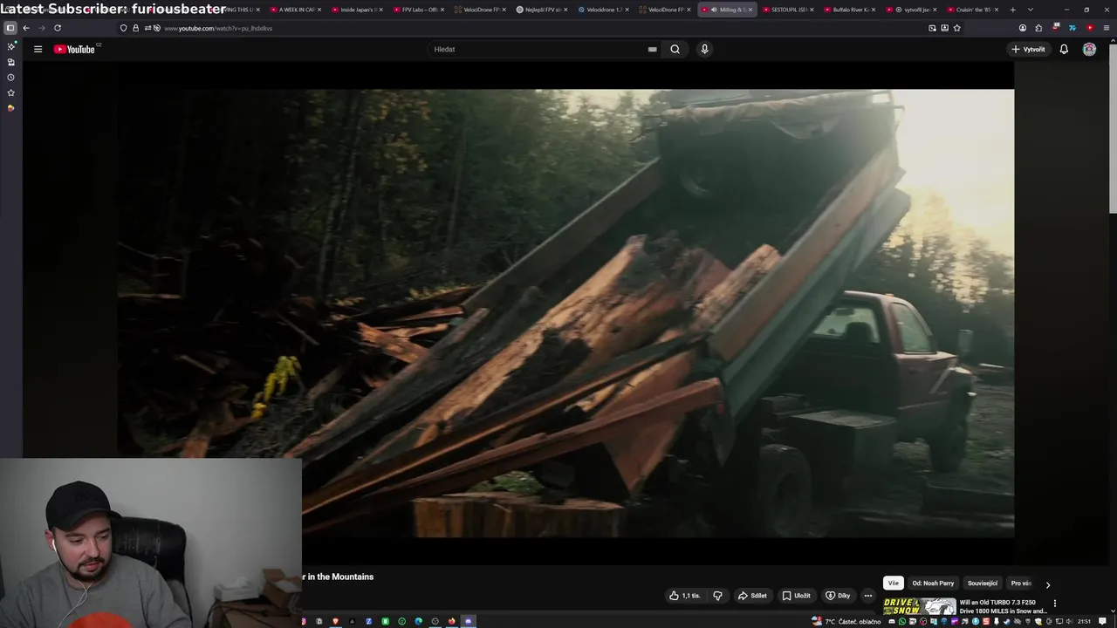Open the Will an Old TURBO 7.3 F250 title
Screen dimensions: 1117x628
(x=1003, y=606)
